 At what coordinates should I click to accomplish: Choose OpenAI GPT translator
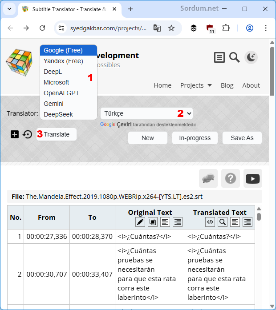click(x=69, y=93)
